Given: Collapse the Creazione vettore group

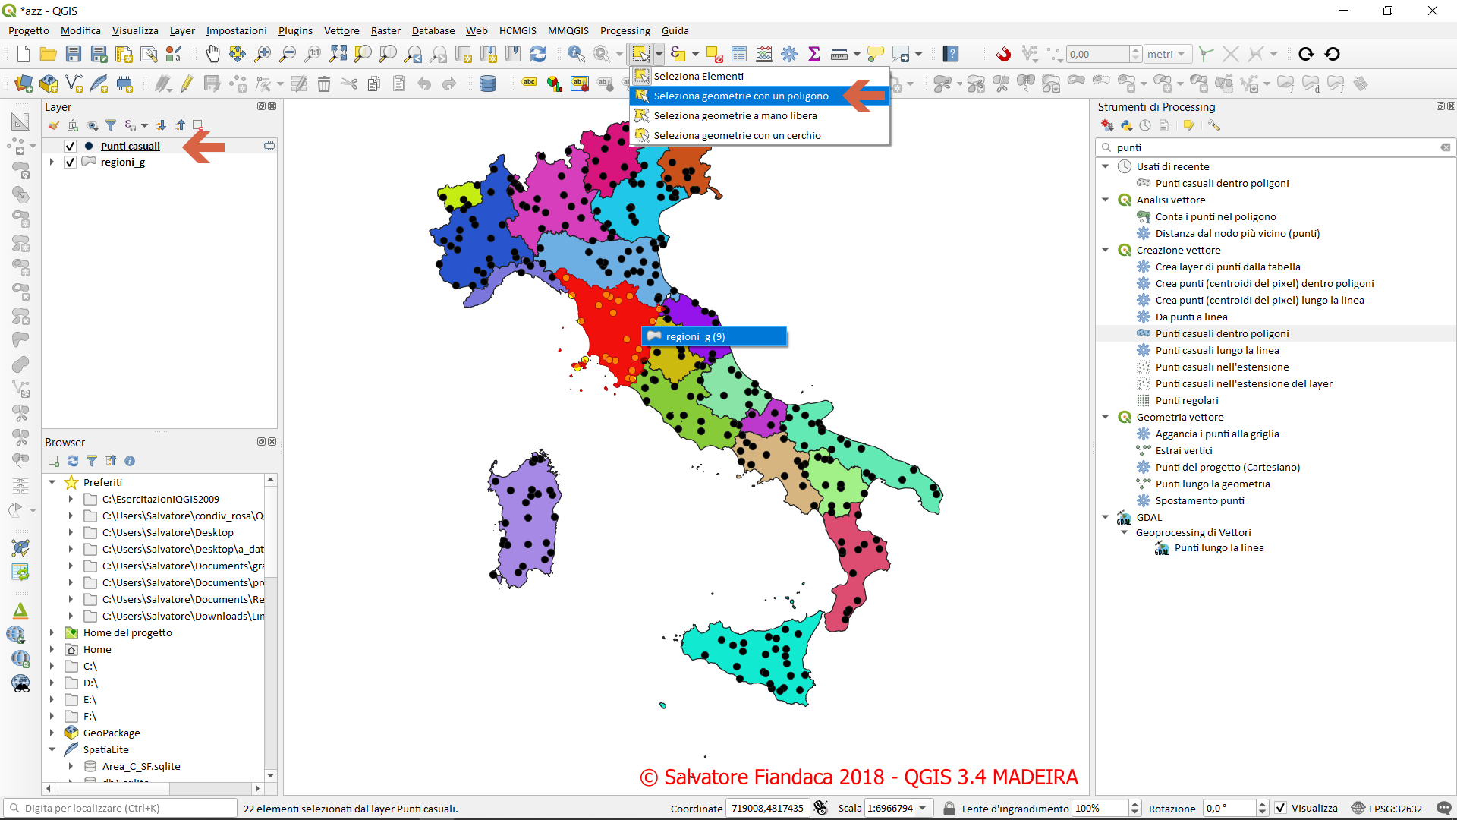Looking at the screenshot, I should point(1106,250).
